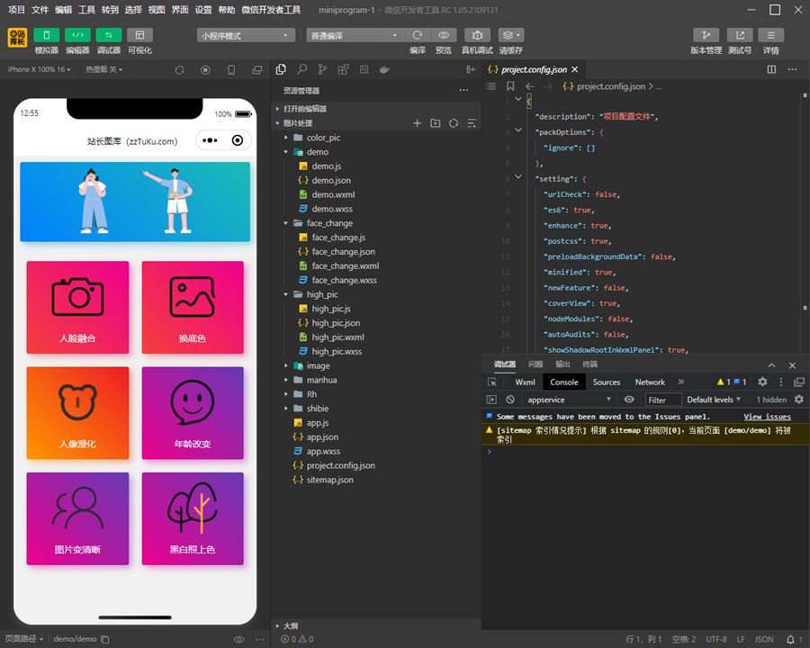Screen dimensions: 810x648
Task: Clear the console with the ban icon
Action: pyautogui.click(x=510, y=400)
